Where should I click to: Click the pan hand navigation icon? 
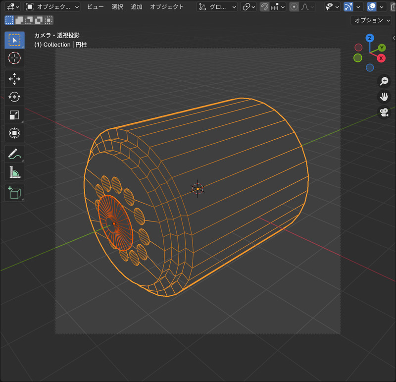(x=384, y=97)
